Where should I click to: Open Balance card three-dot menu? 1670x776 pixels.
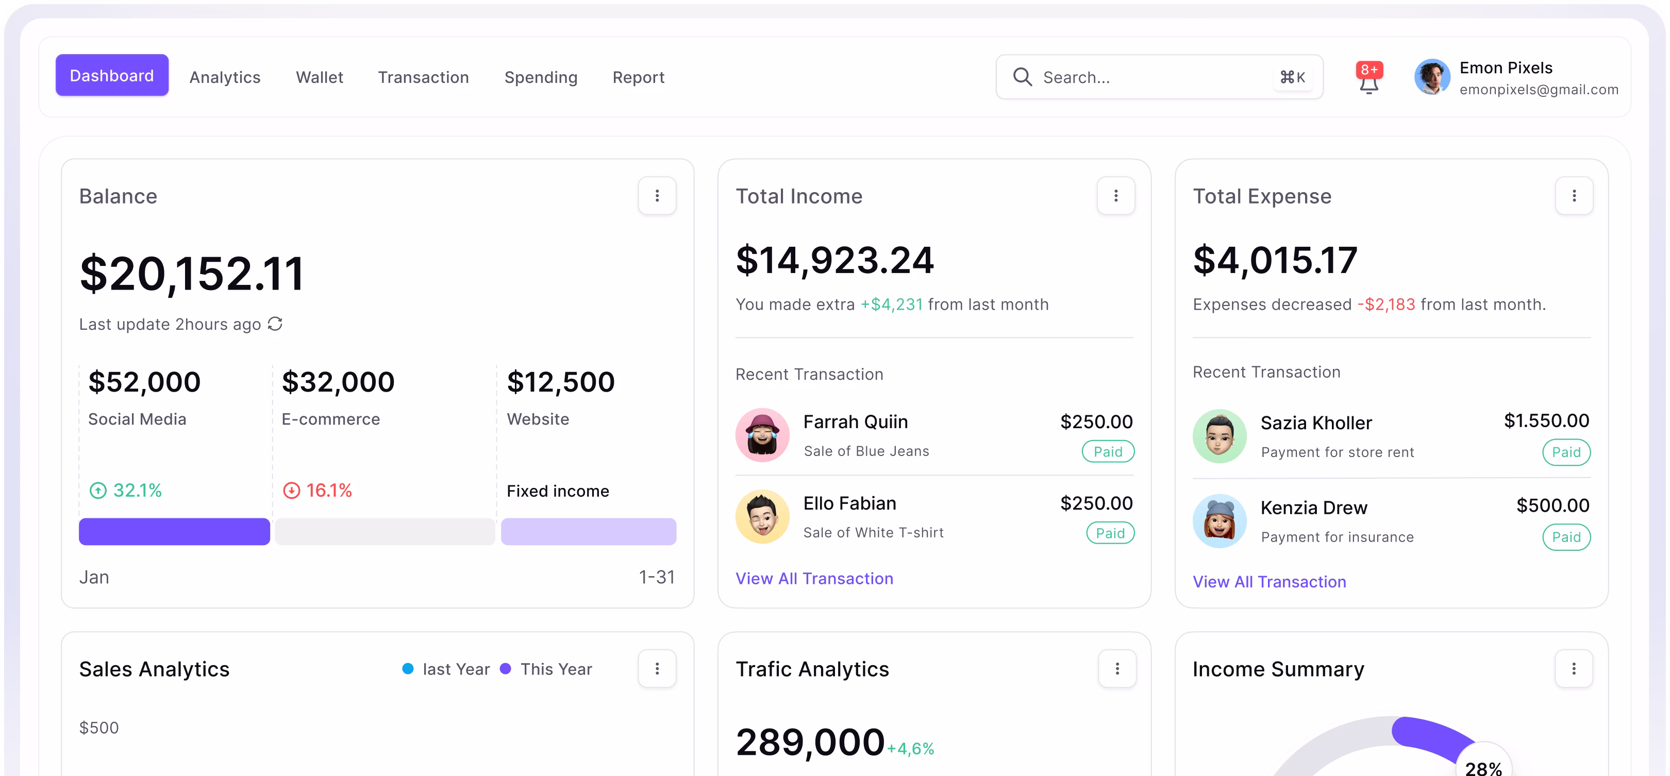point(657,196)
